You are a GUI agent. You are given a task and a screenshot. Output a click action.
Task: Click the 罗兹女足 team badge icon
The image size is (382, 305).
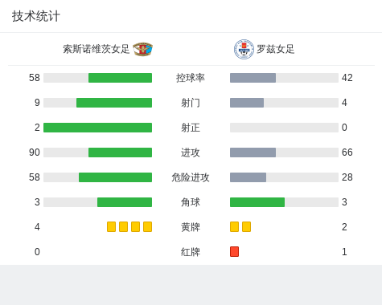pyautogui.click(x=244, y=49)
